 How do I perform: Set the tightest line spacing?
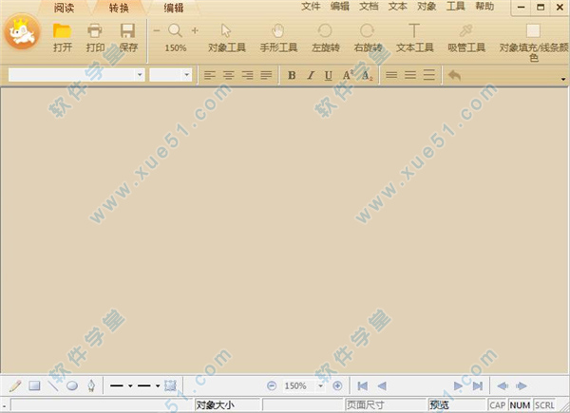click(391, 75)
